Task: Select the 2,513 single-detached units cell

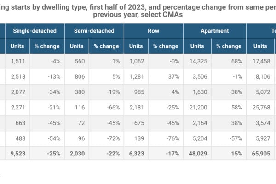Action: [17, 76]
